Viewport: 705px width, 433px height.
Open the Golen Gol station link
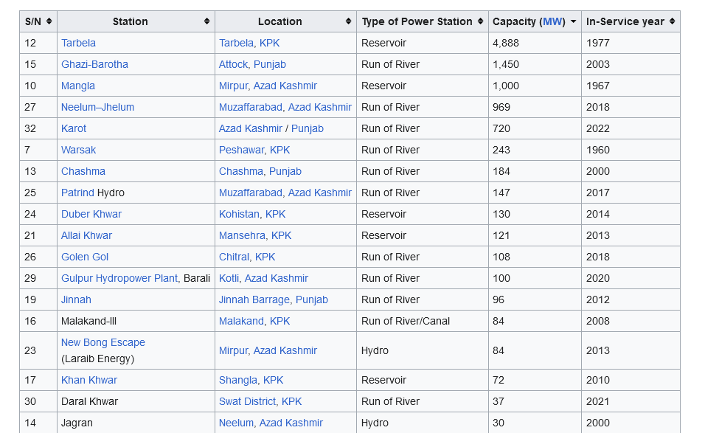coord(85,257)
